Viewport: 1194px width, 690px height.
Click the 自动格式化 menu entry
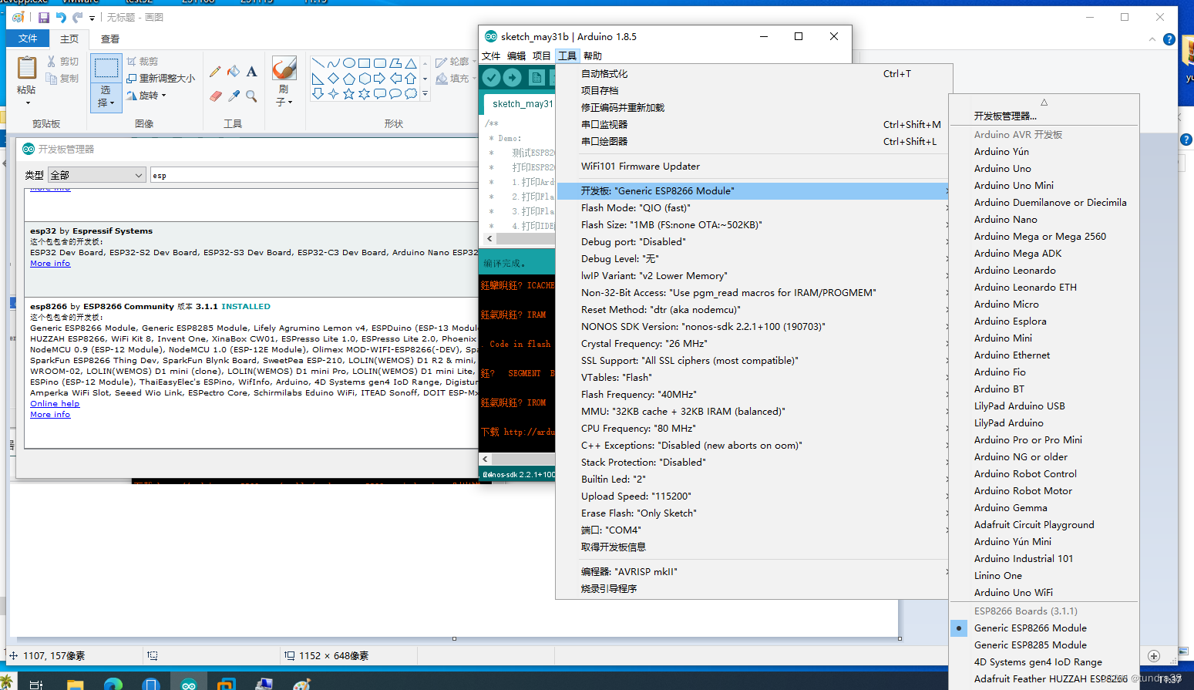[752, 73]
